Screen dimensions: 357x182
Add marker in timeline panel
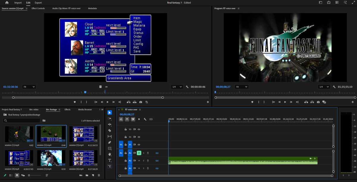[x=139, y=119]
